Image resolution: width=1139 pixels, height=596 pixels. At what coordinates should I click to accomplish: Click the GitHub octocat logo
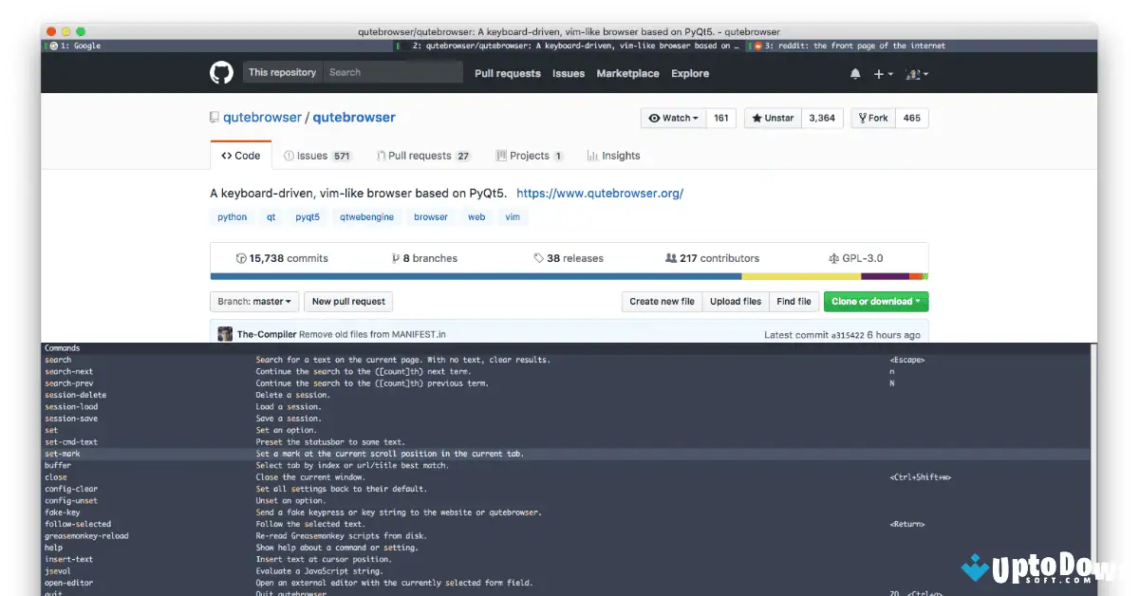(221, 73)
